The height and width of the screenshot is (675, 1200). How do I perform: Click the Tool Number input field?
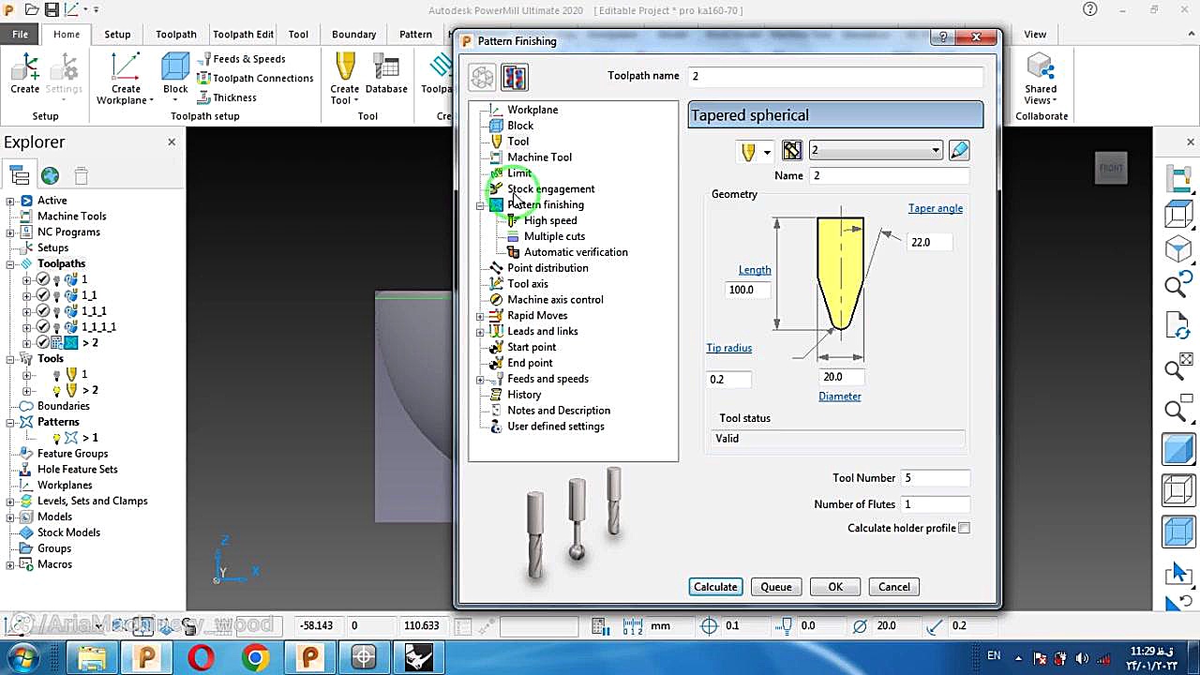(934, 478)
